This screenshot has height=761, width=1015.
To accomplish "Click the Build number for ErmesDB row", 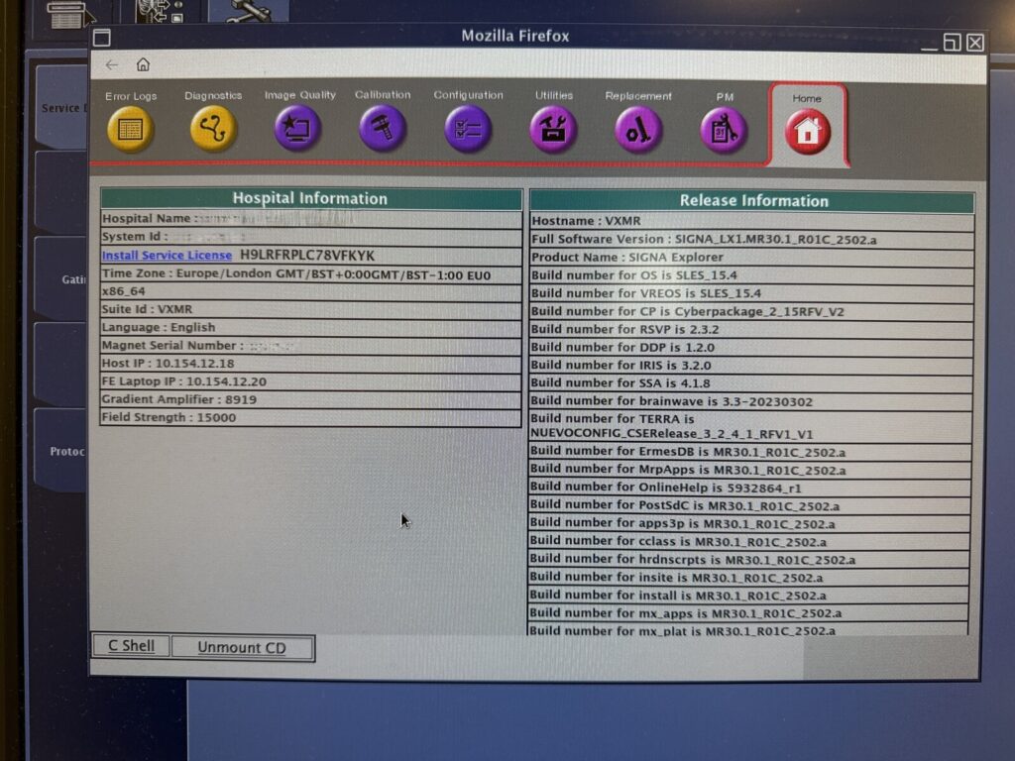I will coord(751,452).
